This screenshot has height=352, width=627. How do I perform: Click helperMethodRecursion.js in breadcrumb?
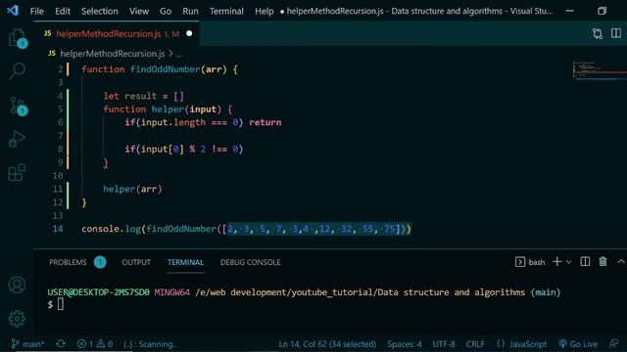point(113,54)
